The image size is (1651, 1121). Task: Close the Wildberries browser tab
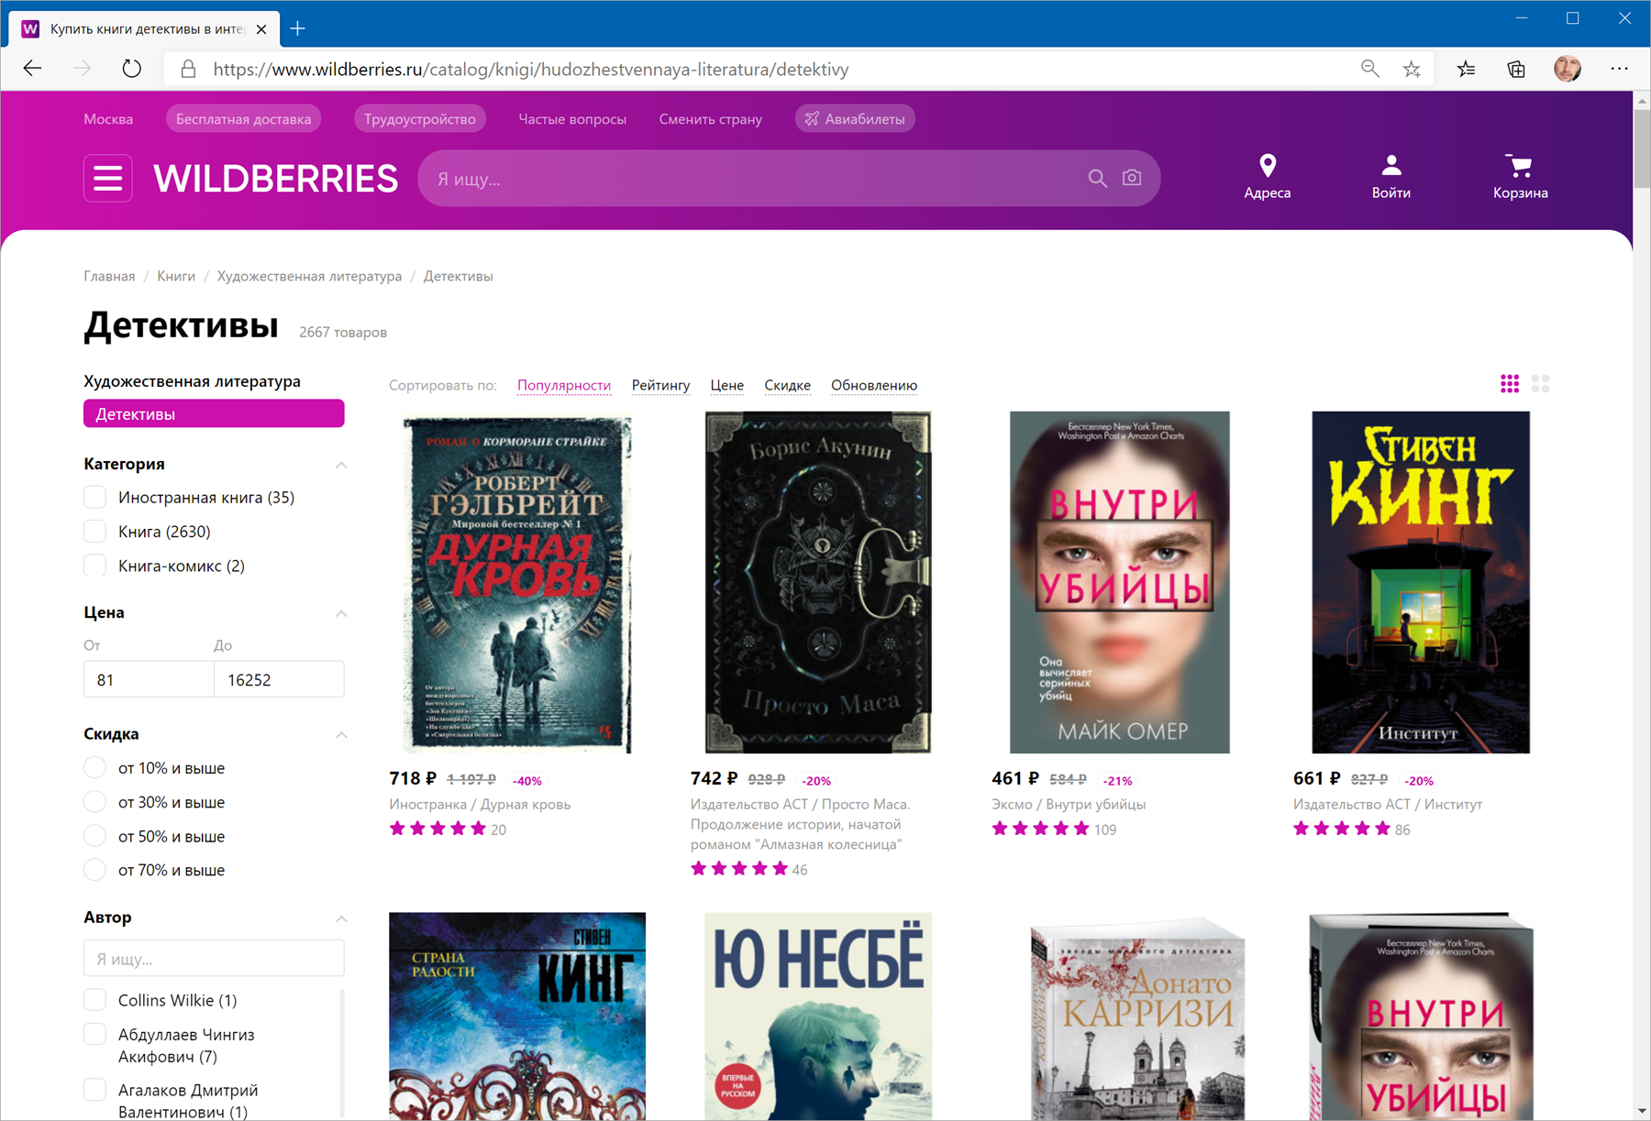point(261,29)
